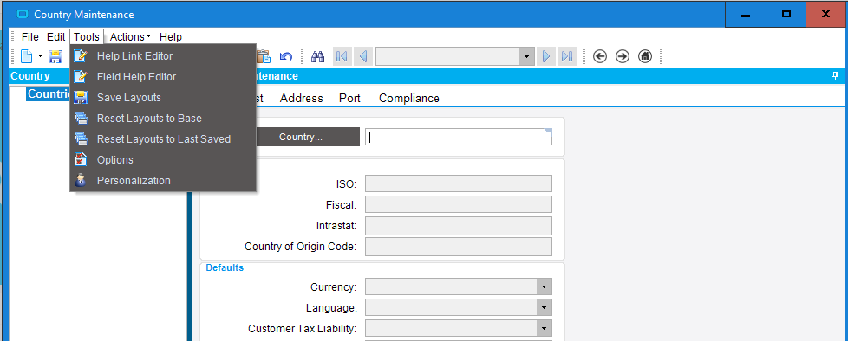This screenshot has width=848, height=341.
Task: Click the Undo arrow toolbar icon
Action: (x=285, y=56)
